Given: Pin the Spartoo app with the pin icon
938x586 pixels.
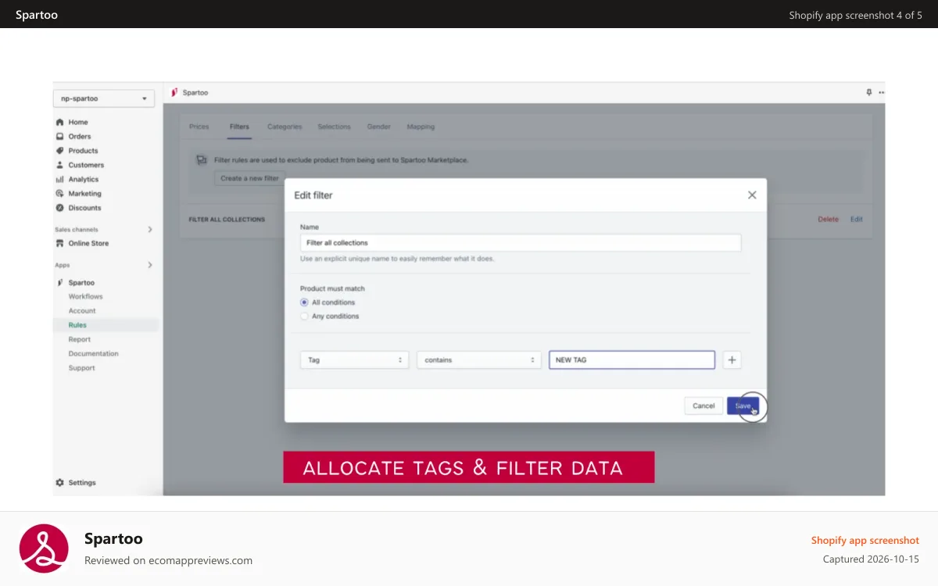Looking at the screenshot, I should pyautogui.click(x=868, y=92).
